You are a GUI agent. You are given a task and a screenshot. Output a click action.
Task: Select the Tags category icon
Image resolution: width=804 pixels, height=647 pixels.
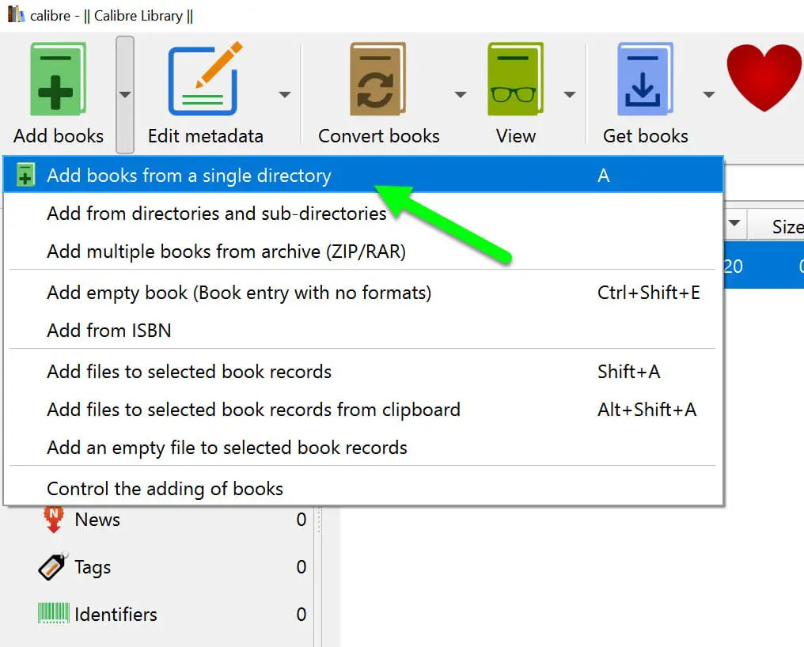pyautogui.click(x=53, y=567)
